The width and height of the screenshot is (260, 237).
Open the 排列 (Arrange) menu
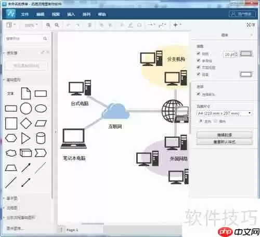pyautogui.click(x=86, y=15)
